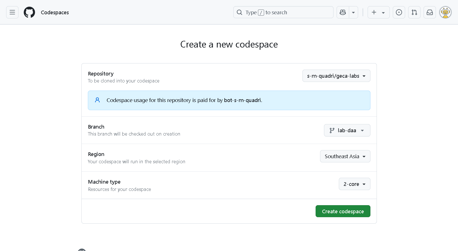
Task: Click the Branch label
Action: tap(96, 127)
